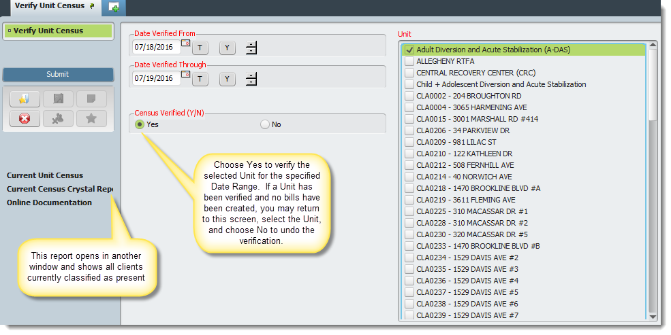Check CLA0237 - 1529 DAVIS AVE #5
Screen dimensions: 671x335
(x=409, y=292)
